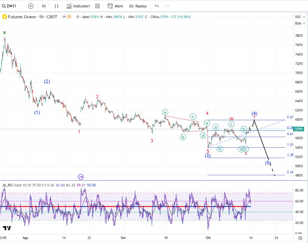Click the +3'2 (+0.56%) change value
Viewport: 308px width, 243px height.
(181, 17)
